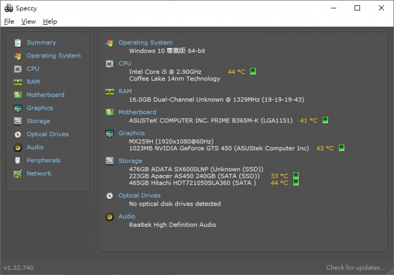Click the Storage drive icon in the summary panel
The width and height of the screenshot is (394, 275).
(109, 161)
